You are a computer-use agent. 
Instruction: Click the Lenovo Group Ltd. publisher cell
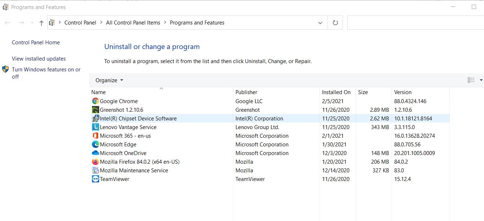pyautogui.click(x=257, y=127)
